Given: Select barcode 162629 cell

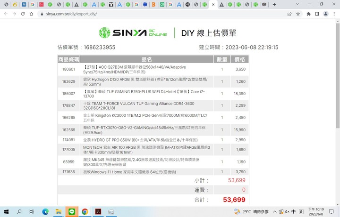Looking at the screenshot, I should click(69, 81).
